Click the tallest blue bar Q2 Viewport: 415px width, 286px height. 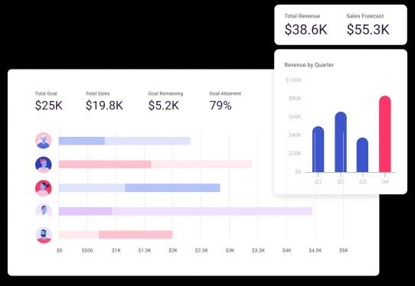(341, 142)
